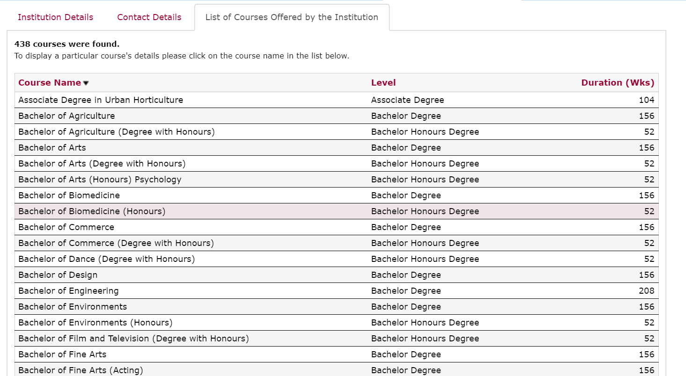View the Bachelor of Design course
Screen dimensions: 686x376
tap(58, 275)
